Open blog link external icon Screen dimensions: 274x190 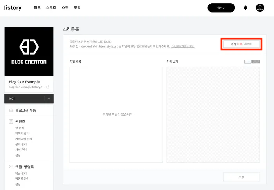(48, 87)
